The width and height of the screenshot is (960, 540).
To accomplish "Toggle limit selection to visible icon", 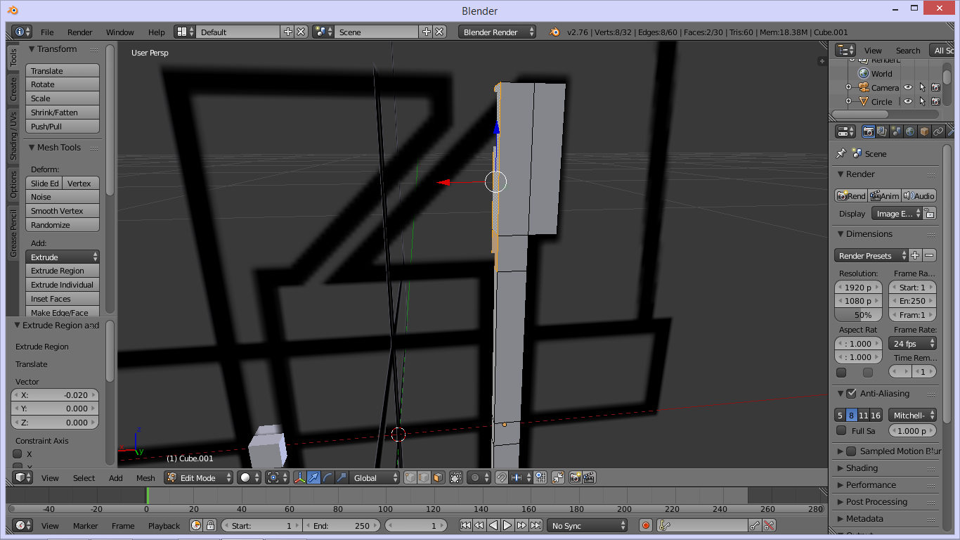I will (x=456, y=477).
